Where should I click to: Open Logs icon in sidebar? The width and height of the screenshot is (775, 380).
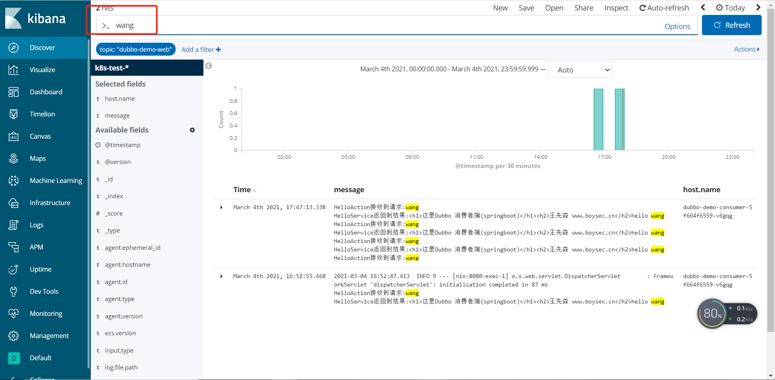point(13,225)
